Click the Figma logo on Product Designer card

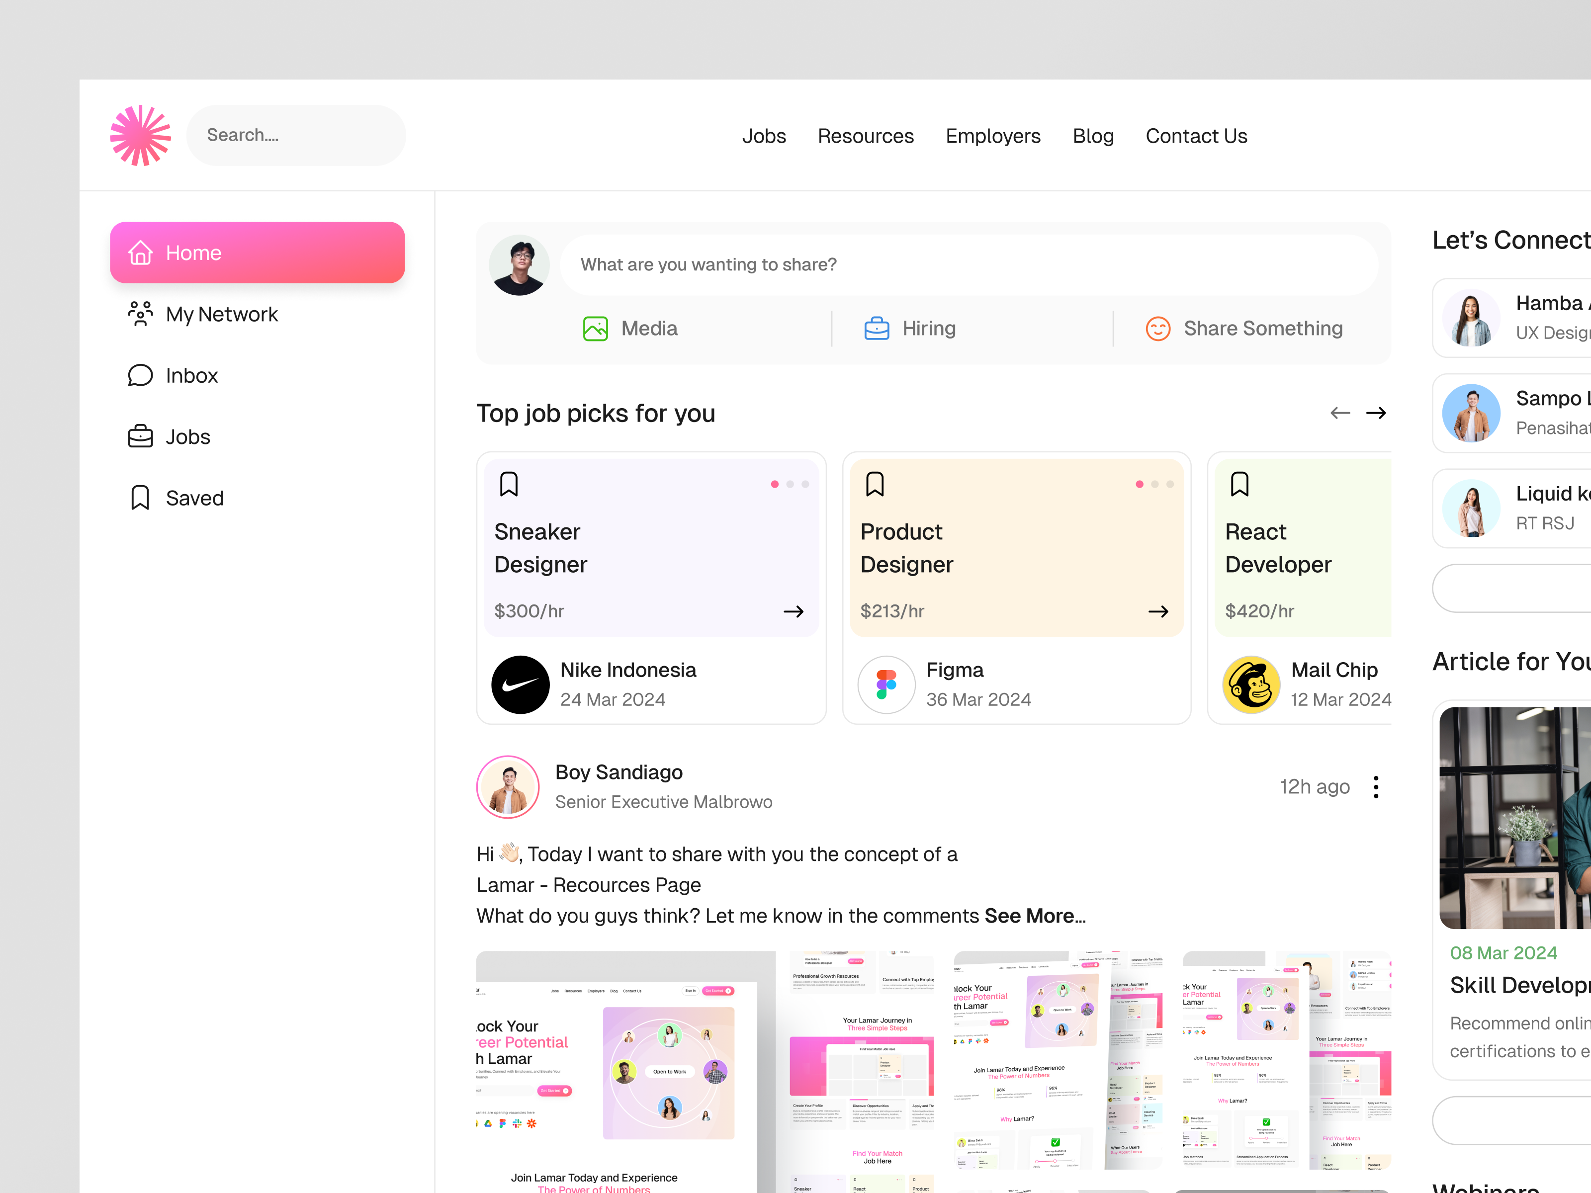[x=886, y=684]
